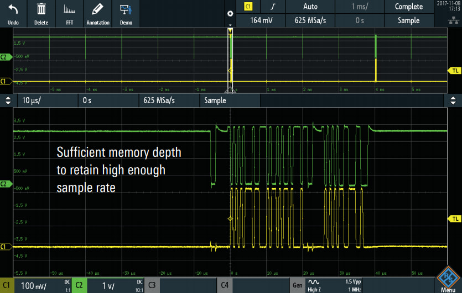Click the right up/down arrows on zoom bar

453,100
